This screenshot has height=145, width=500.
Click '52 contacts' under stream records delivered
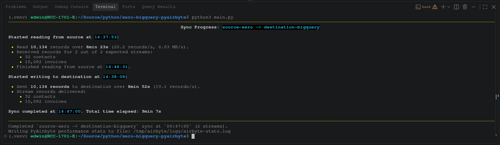[40, 96]
